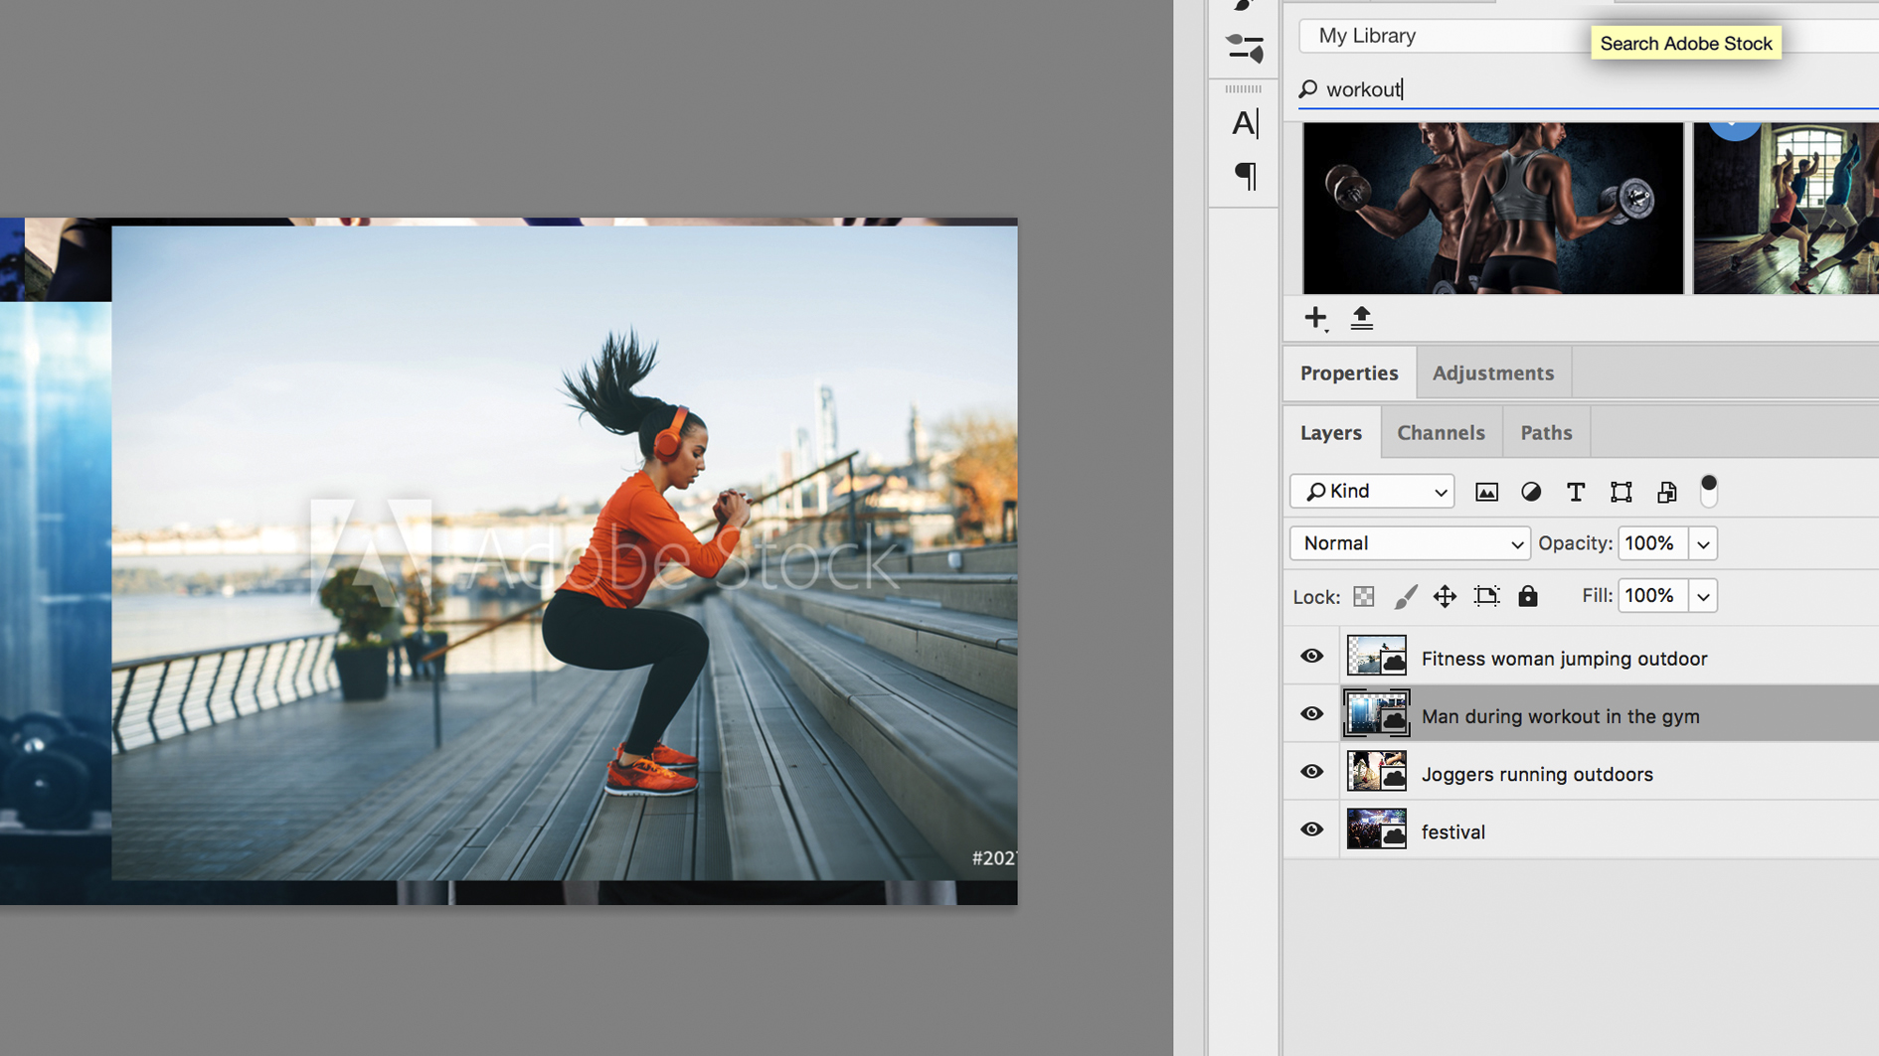Open the Opacity slider arrow
Image resolution: width=1879 pixels, height=1056 pixels.
point(1703,544)
